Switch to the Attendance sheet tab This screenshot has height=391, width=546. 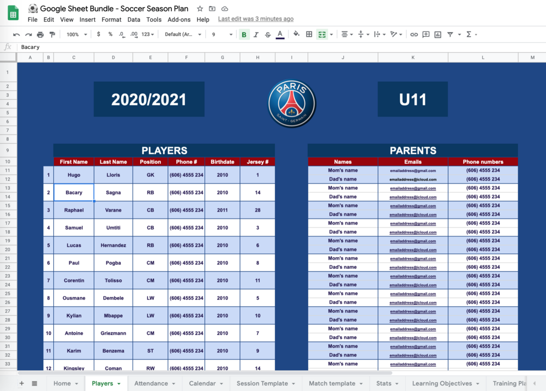click(155, 383)
